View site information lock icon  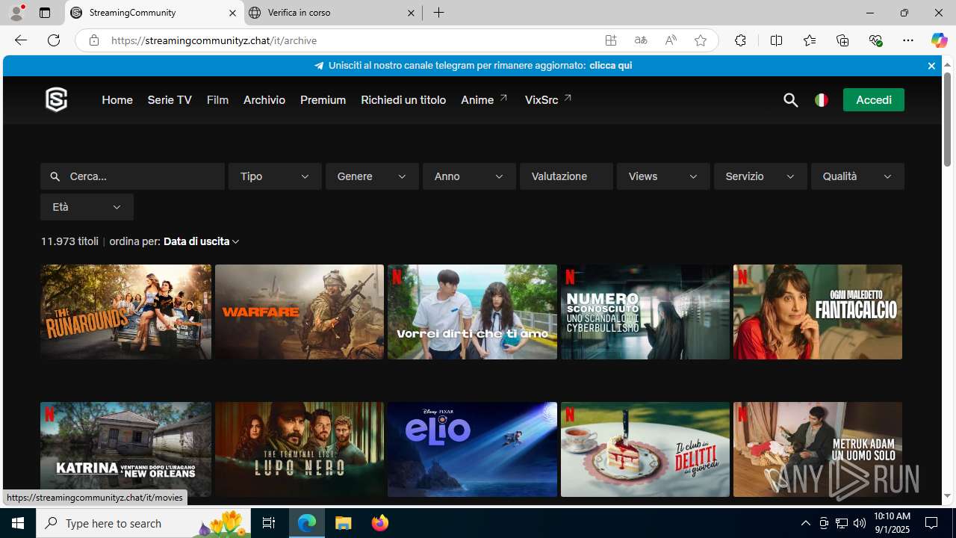[x=93, y=40]
